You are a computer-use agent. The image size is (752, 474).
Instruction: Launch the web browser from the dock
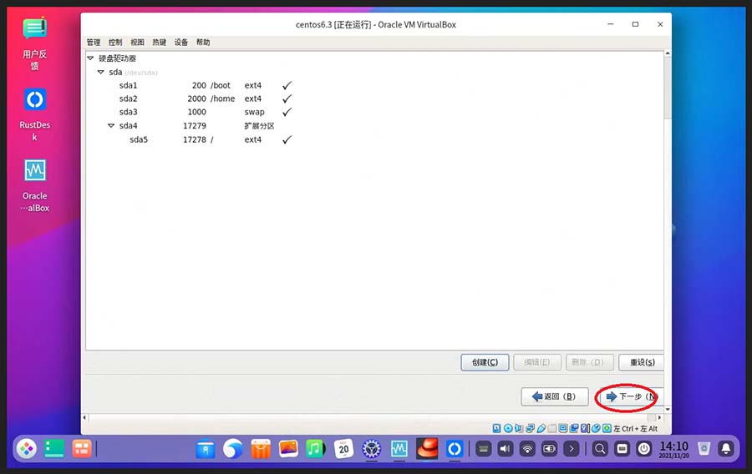pyautogui.click(x=233, y=449)
